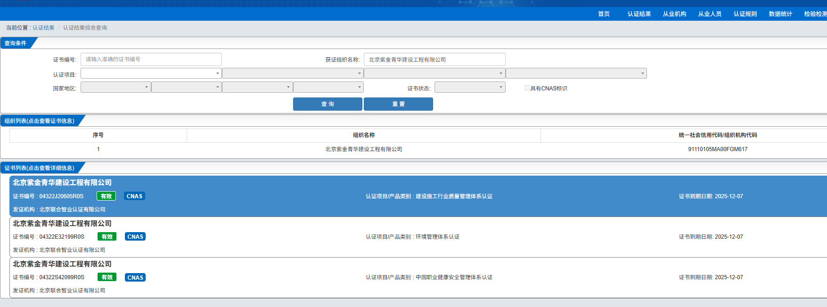Click 建设施工行业质量管理体系认证 project text
827x307 pixels.
click(x=454, y=196)
